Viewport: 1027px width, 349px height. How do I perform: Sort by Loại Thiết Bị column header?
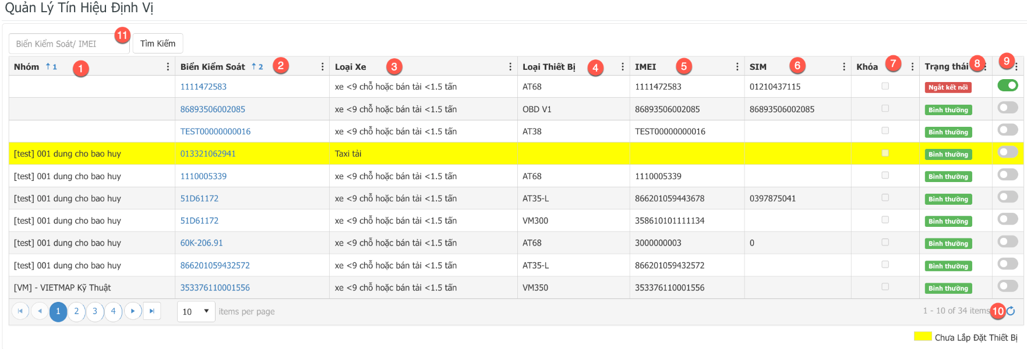pos(549,67)
